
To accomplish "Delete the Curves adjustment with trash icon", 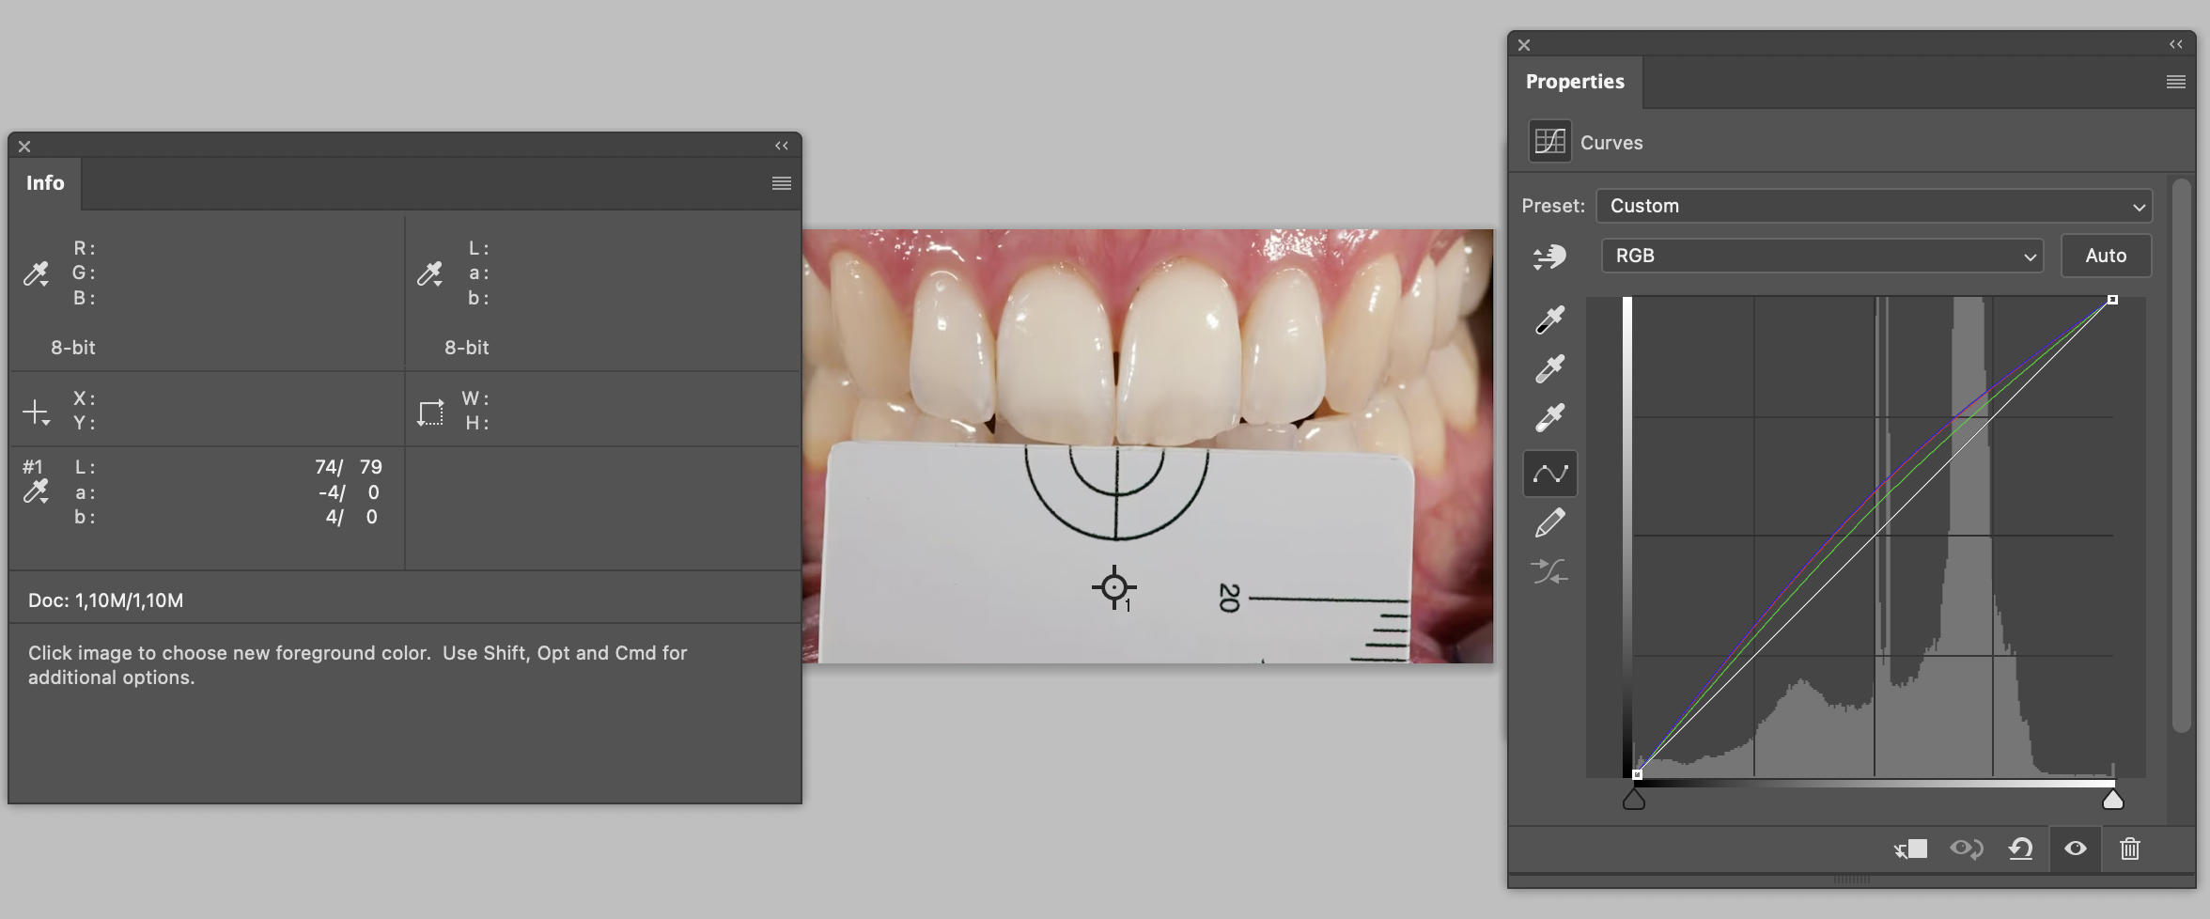I will pyautogui.click(x=2129, y=849).
